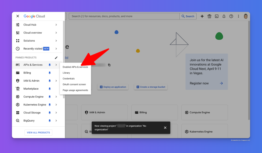Dismiss the project notification toast
This screenshot has width=262, height=153.
165,128
